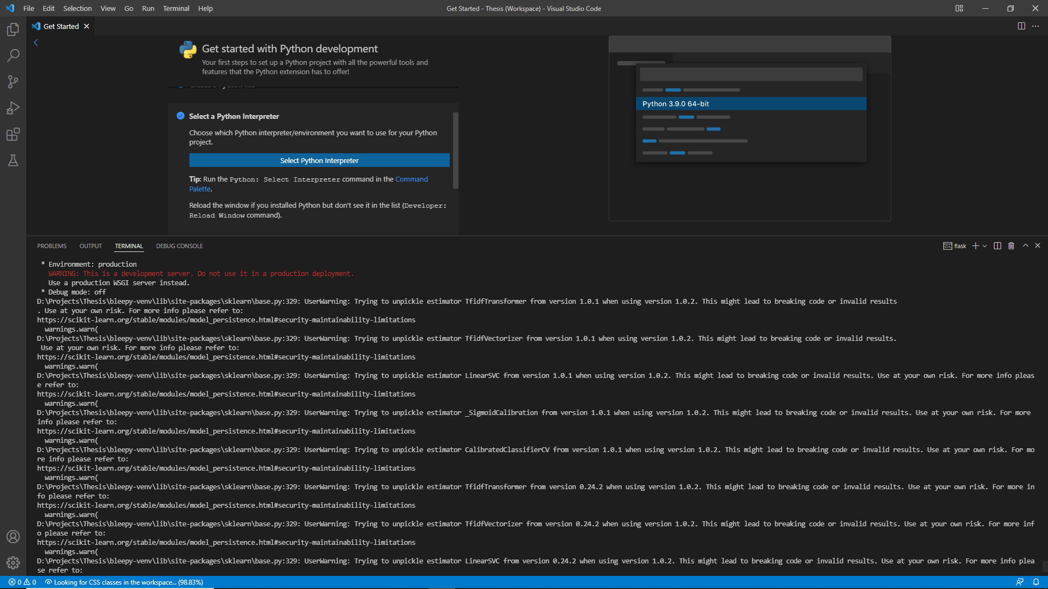The image size is (1048, 589).
Task: Open the Explorer sidebar icon
Action: pos(13,29)
